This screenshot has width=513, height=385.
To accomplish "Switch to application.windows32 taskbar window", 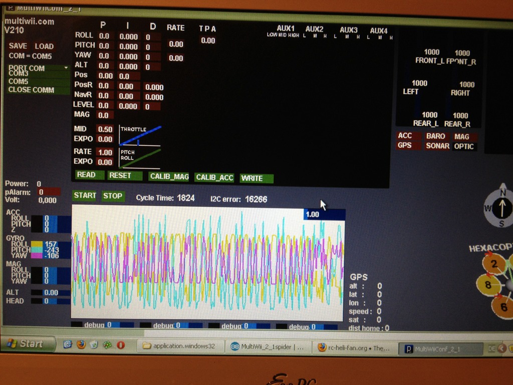I will click(179, 346).
